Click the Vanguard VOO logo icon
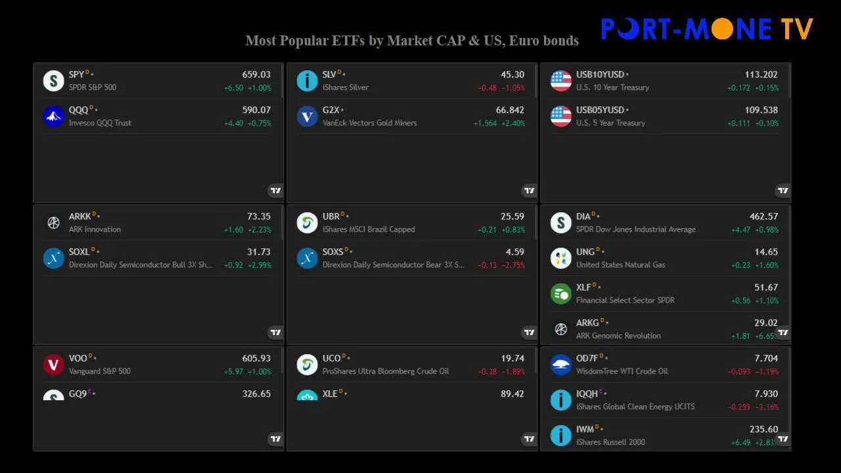 click(x=53, y=365)
